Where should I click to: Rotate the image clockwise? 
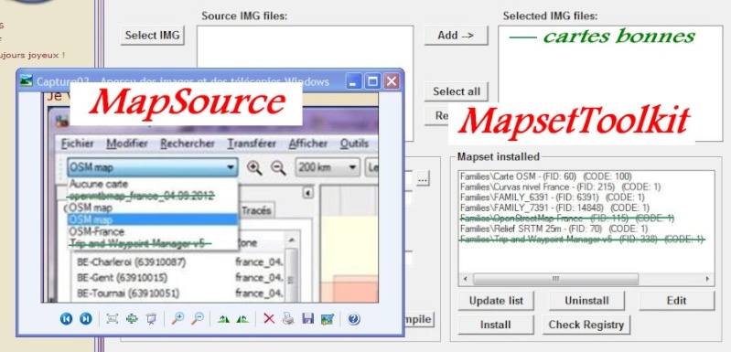[223, 319]
